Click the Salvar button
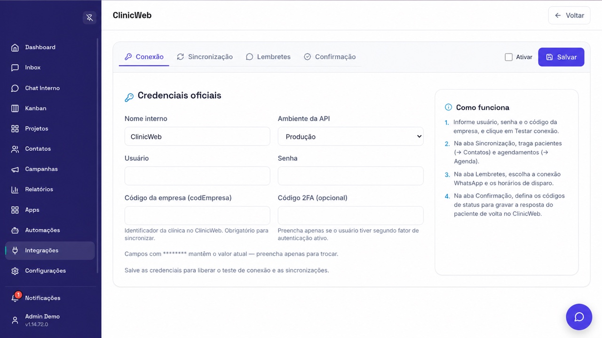The height and width of the screenshot is (338, 602). click(561, 57)
